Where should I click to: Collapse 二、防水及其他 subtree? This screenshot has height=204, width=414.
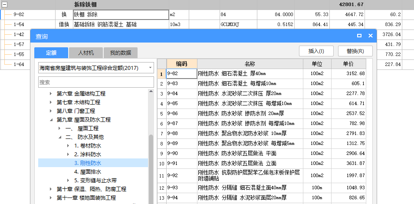60,137
